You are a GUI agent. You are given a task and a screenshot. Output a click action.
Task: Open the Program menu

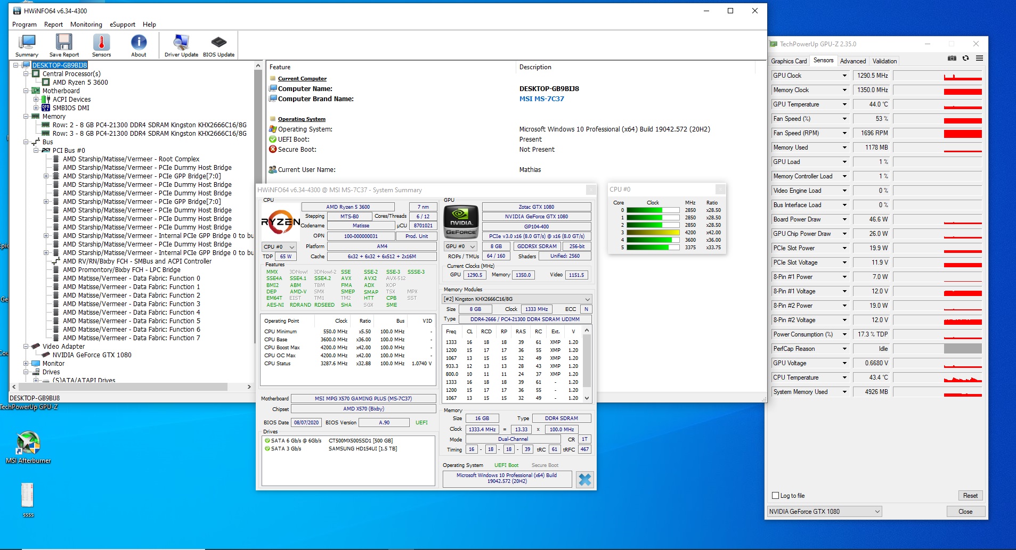pyautogui.click(x=25, y=24)
